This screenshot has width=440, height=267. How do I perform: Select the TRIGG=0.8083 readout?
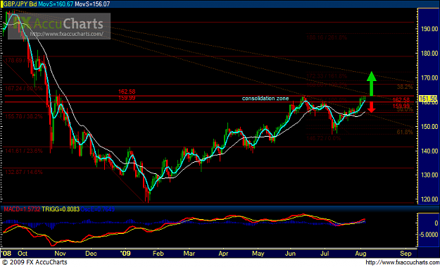(x=61, y=209)
